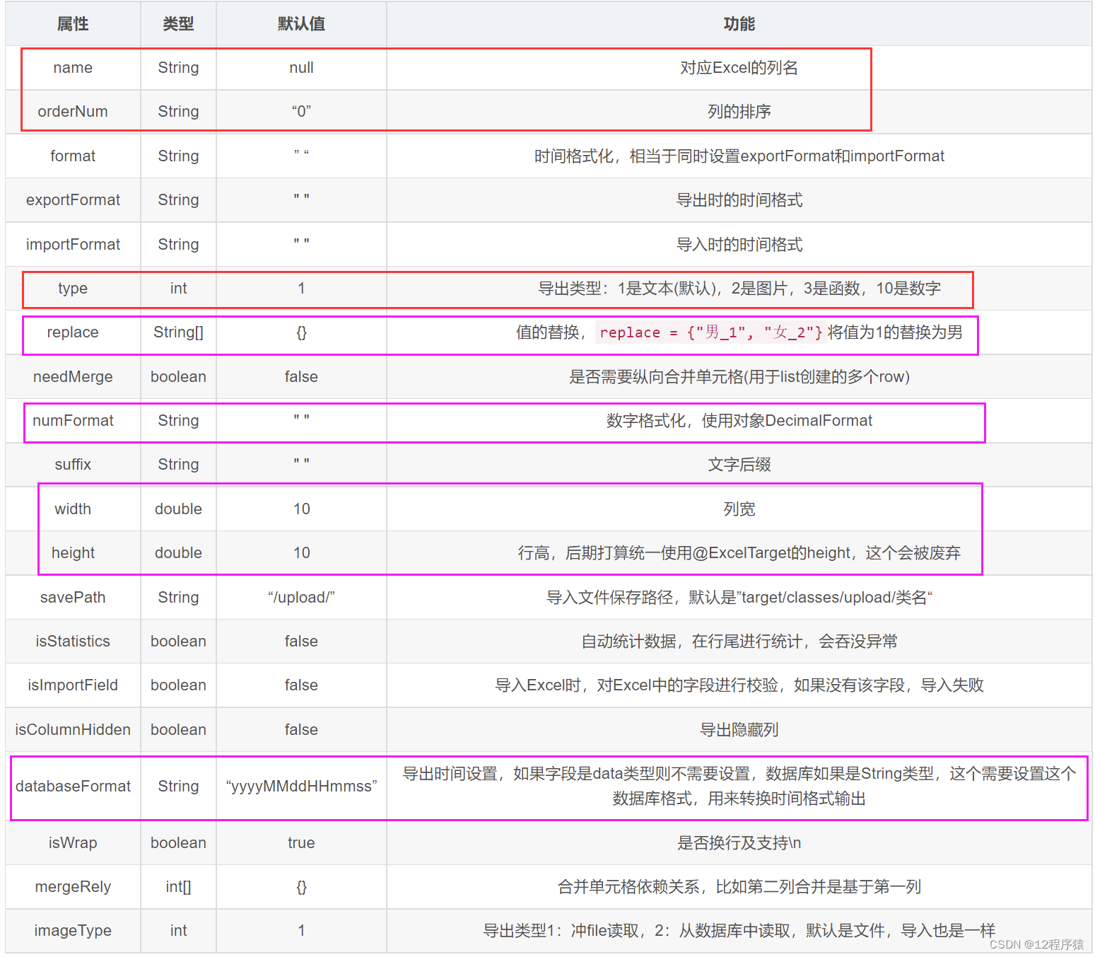
Task: Select the 'numFormat' attribute cell
Action: pyautogui.click(x=73, y=421)
